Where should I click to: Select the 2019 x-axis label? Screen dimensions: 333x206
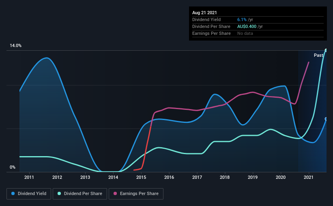(253, 177)
